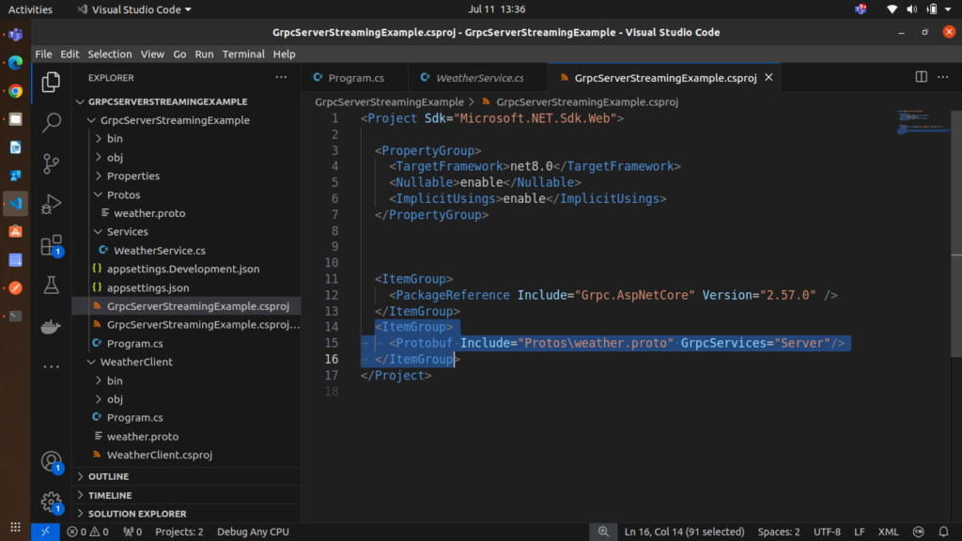Expand the TIMELINE section

110,495
